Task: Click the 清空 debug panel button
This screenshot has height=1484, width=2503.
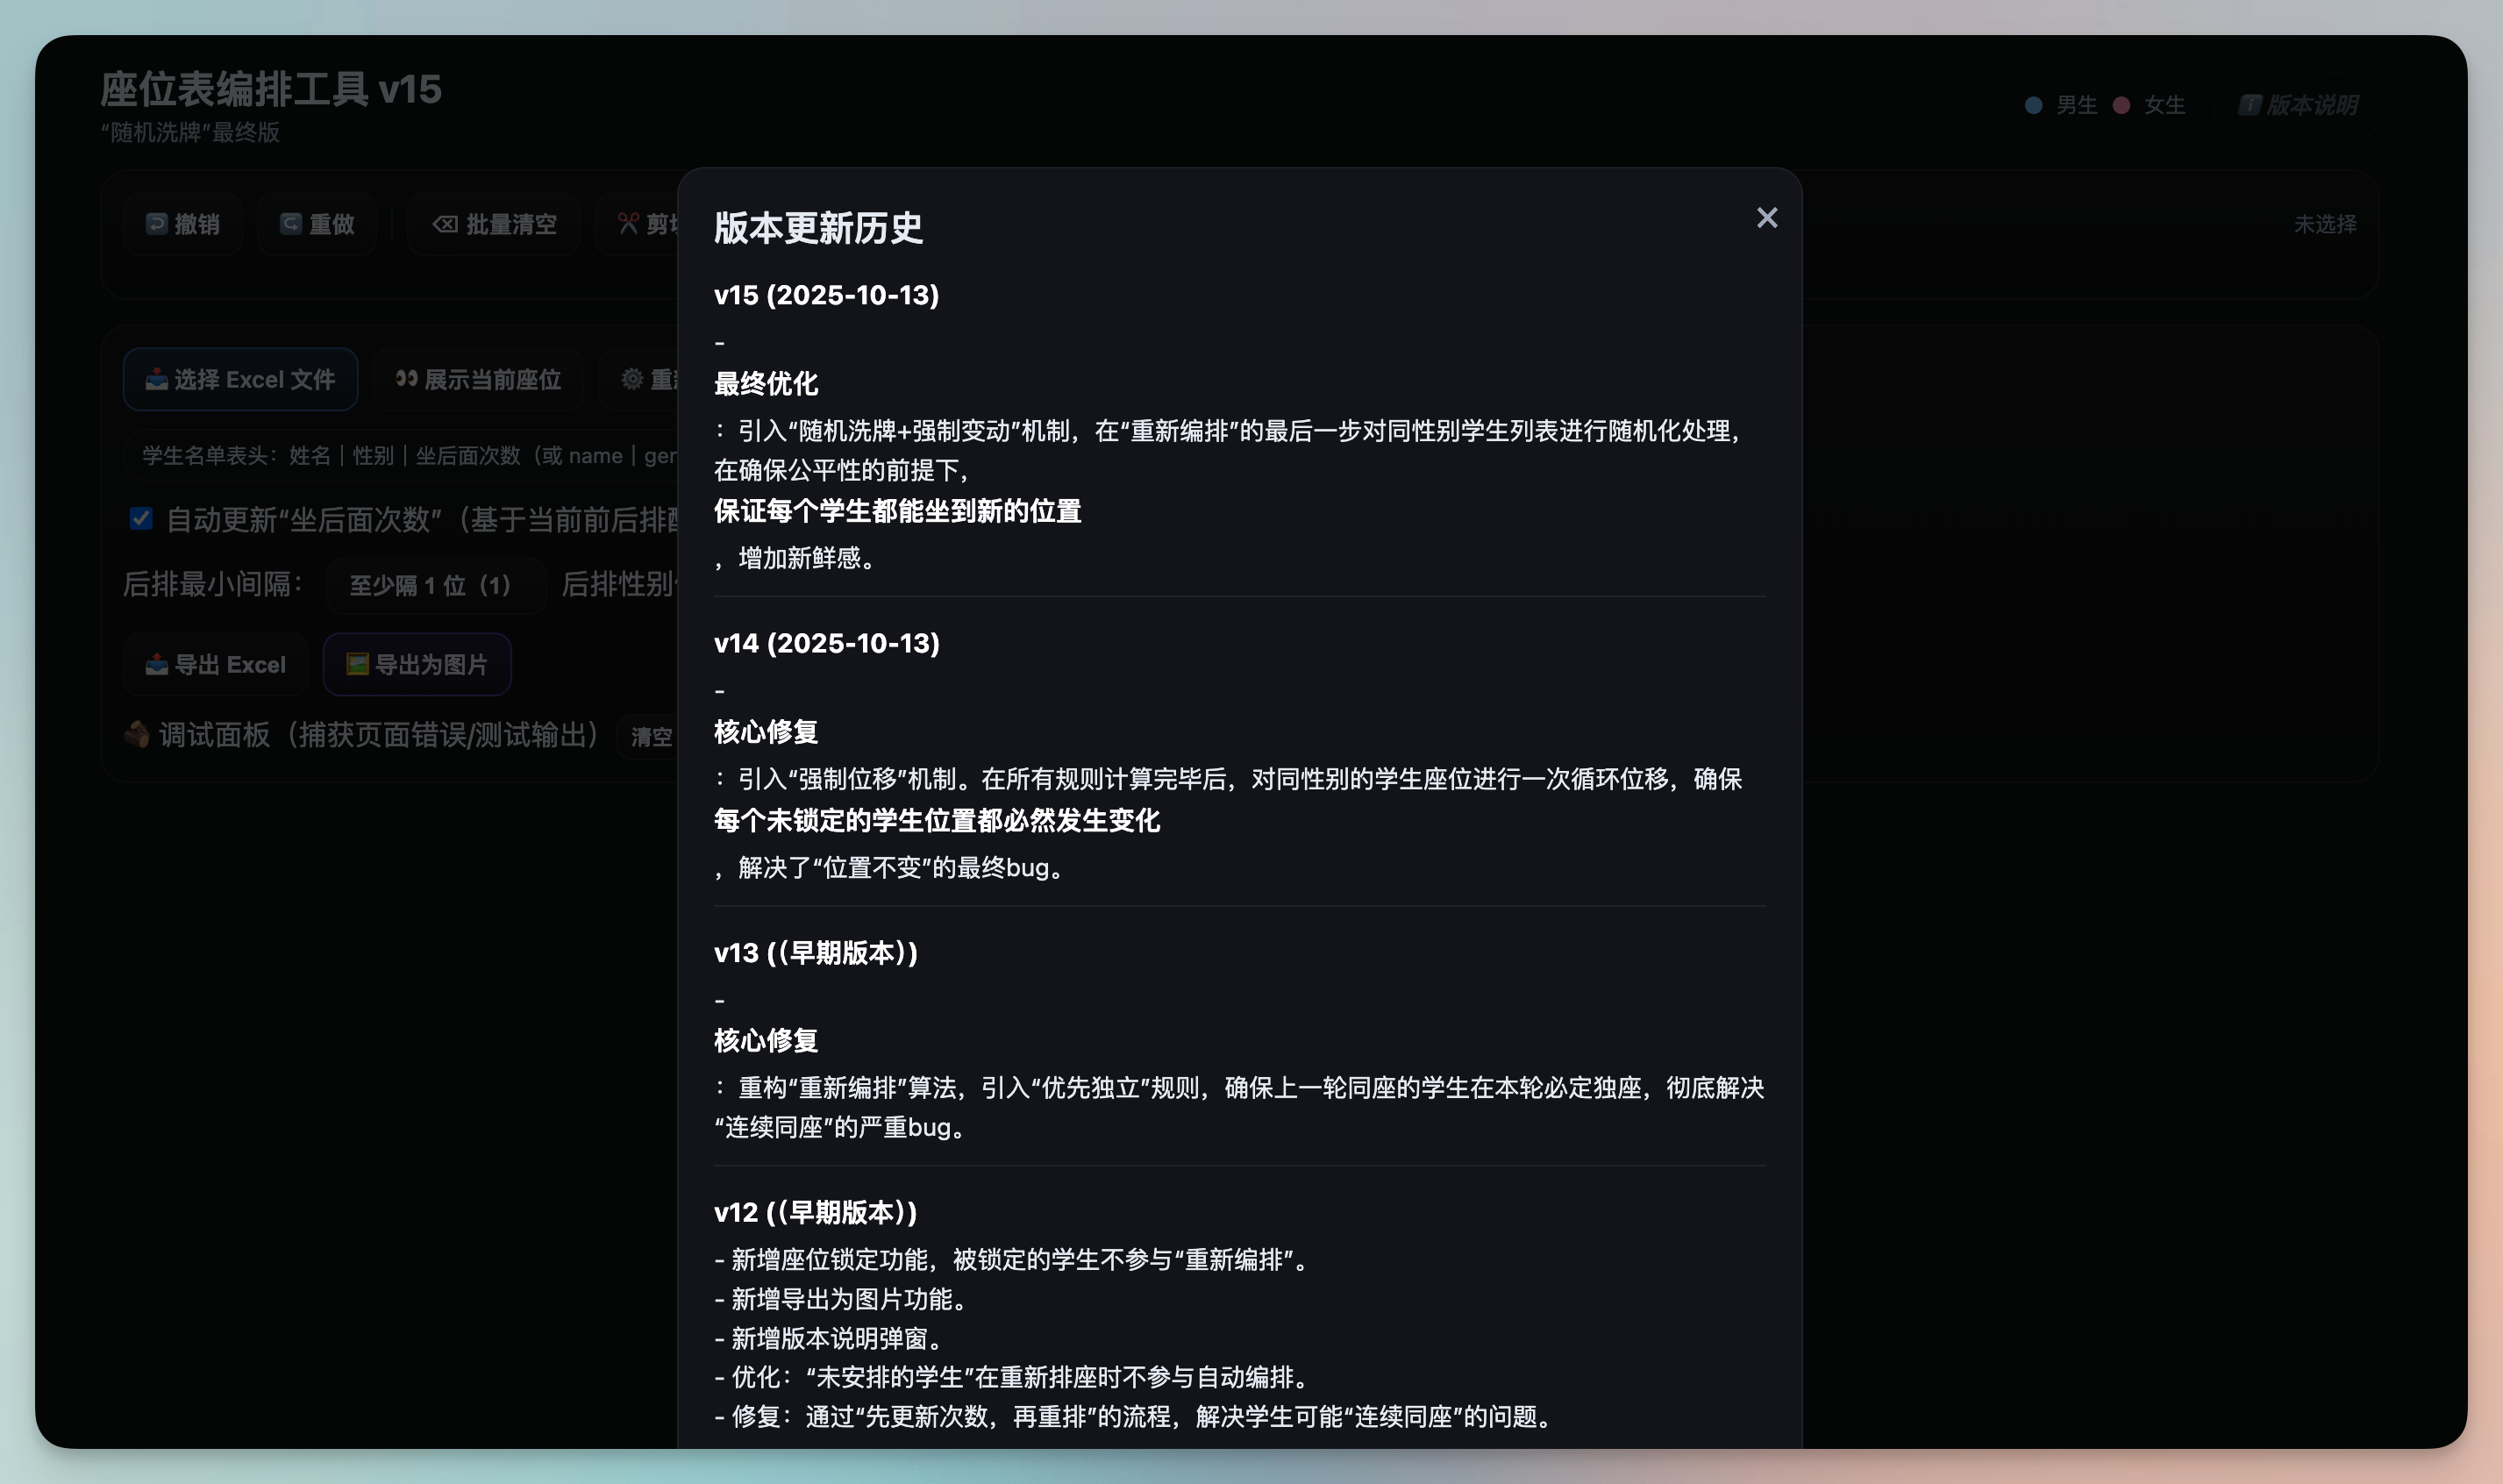Action: coord(651,737)
